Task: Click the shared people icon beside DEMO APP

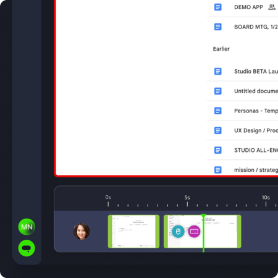Action: tap(272, 7)
